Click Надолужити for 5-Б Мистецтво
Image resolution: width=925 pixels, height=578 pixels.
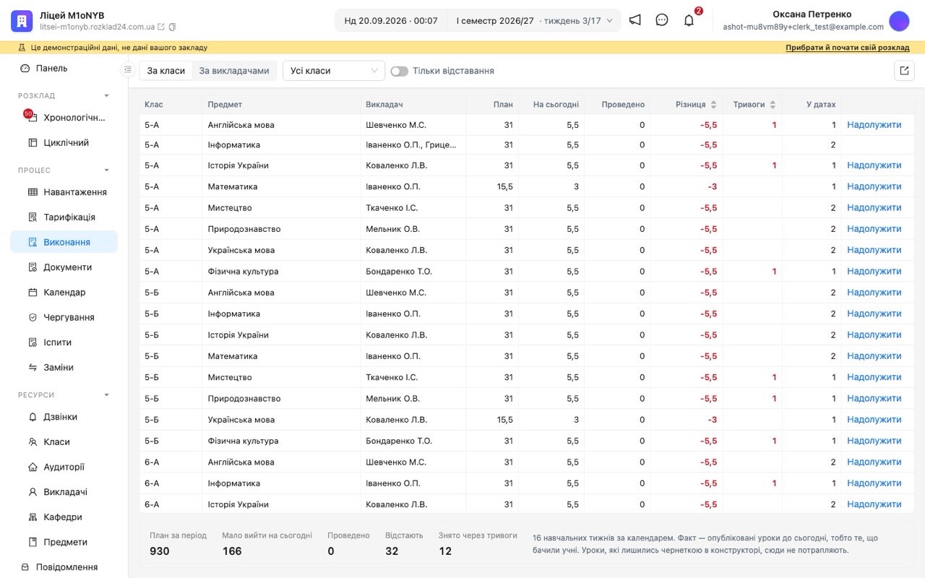(x=874, y=377)
